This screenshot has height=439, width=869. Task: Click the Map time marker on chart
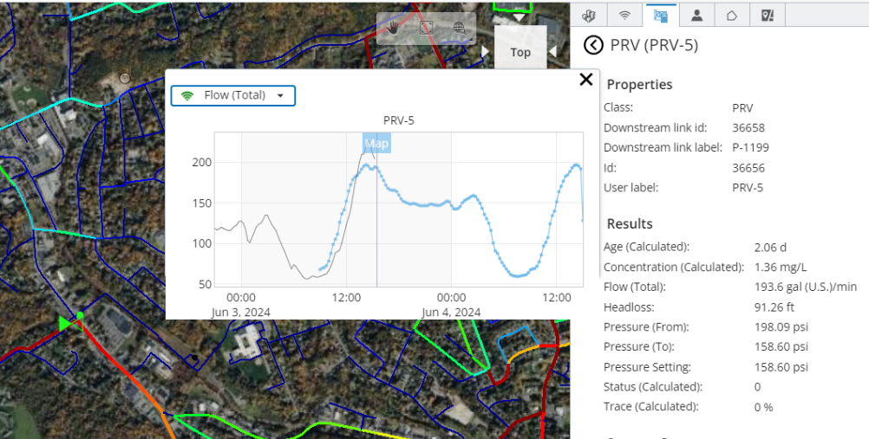[377, 144]
